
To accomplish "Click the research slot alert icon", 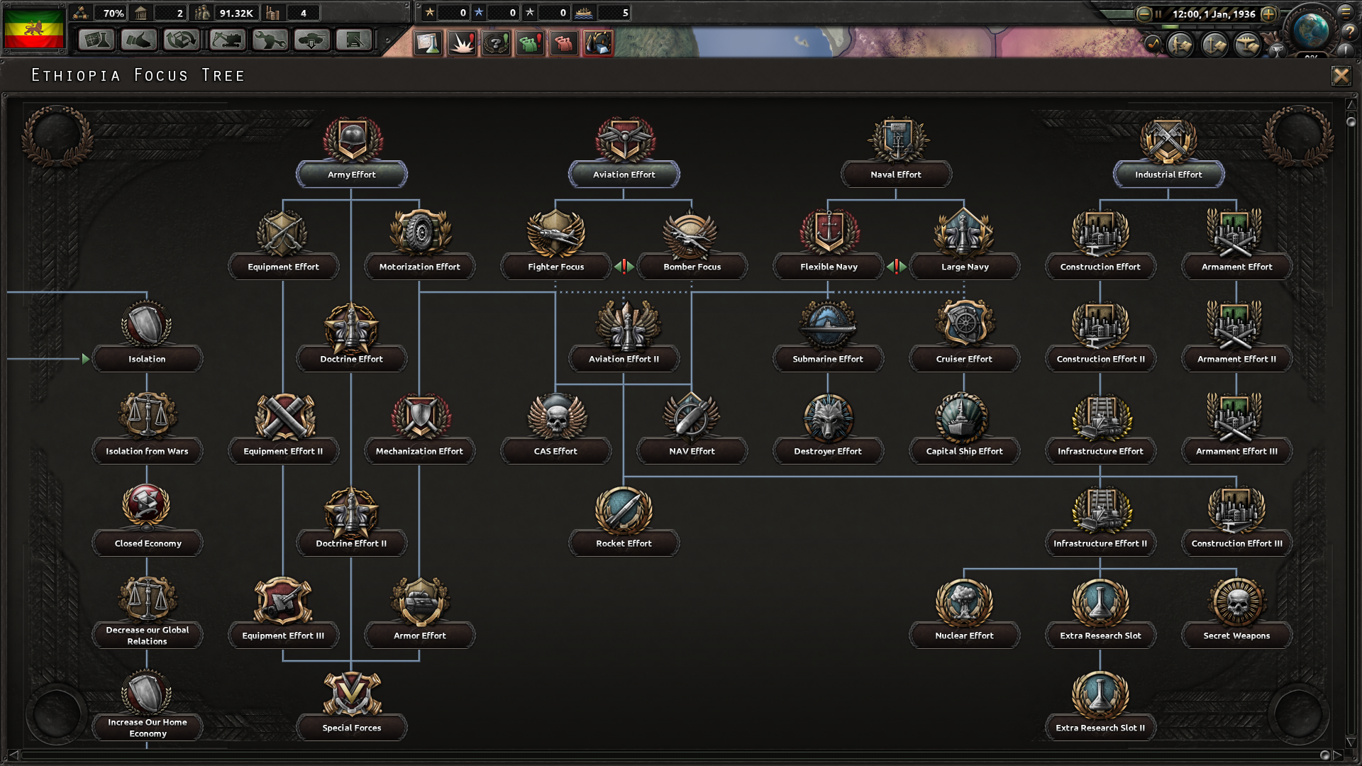I will (428, 43).
